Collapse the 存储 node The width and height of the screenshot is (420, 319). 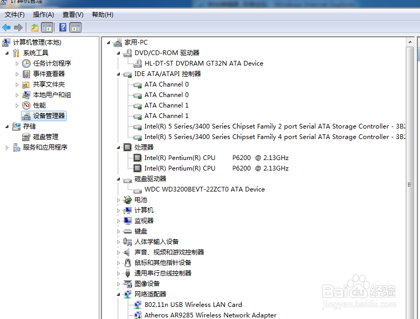[7, 126]
